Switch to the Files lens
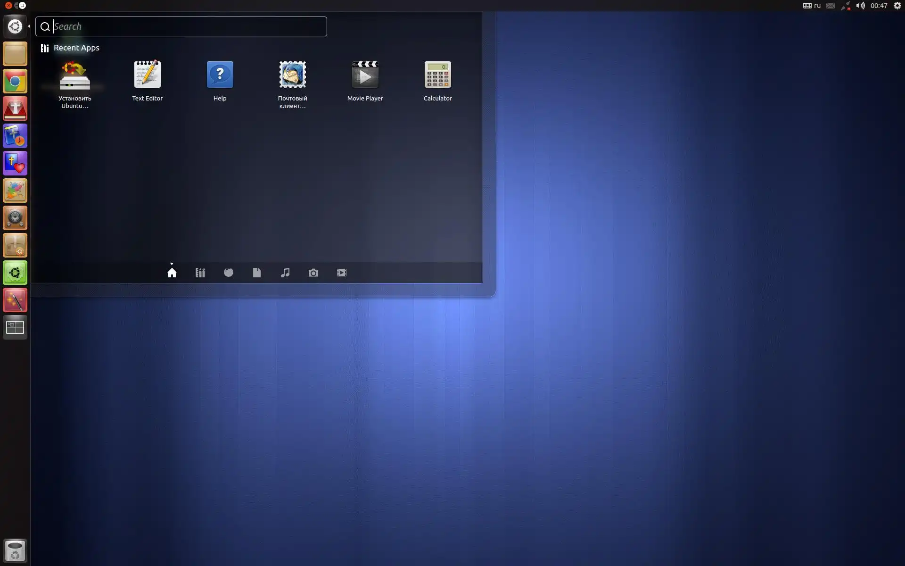This screenshot has height=566, width=905. pyautogui.click(x=257, y=273)
